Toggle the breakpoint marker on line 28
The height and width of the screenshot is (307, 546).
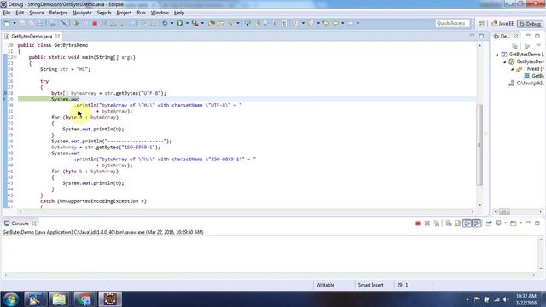click(4, 93)
